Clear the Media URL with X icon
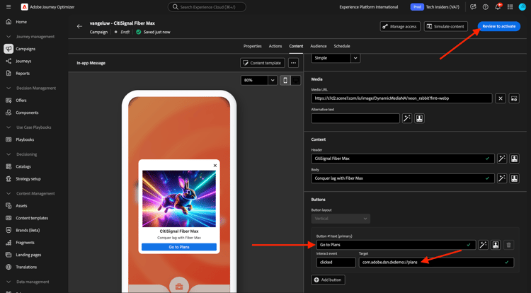Image resolution: width=531 pixels, height=293 pixels. (x=501, y=98)
